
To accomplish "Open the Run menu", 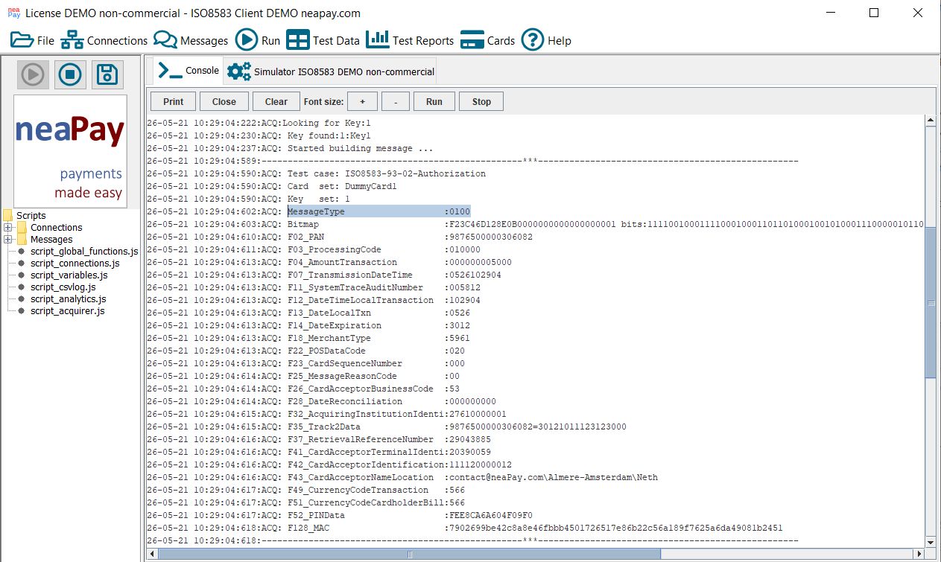I will 258,40.
